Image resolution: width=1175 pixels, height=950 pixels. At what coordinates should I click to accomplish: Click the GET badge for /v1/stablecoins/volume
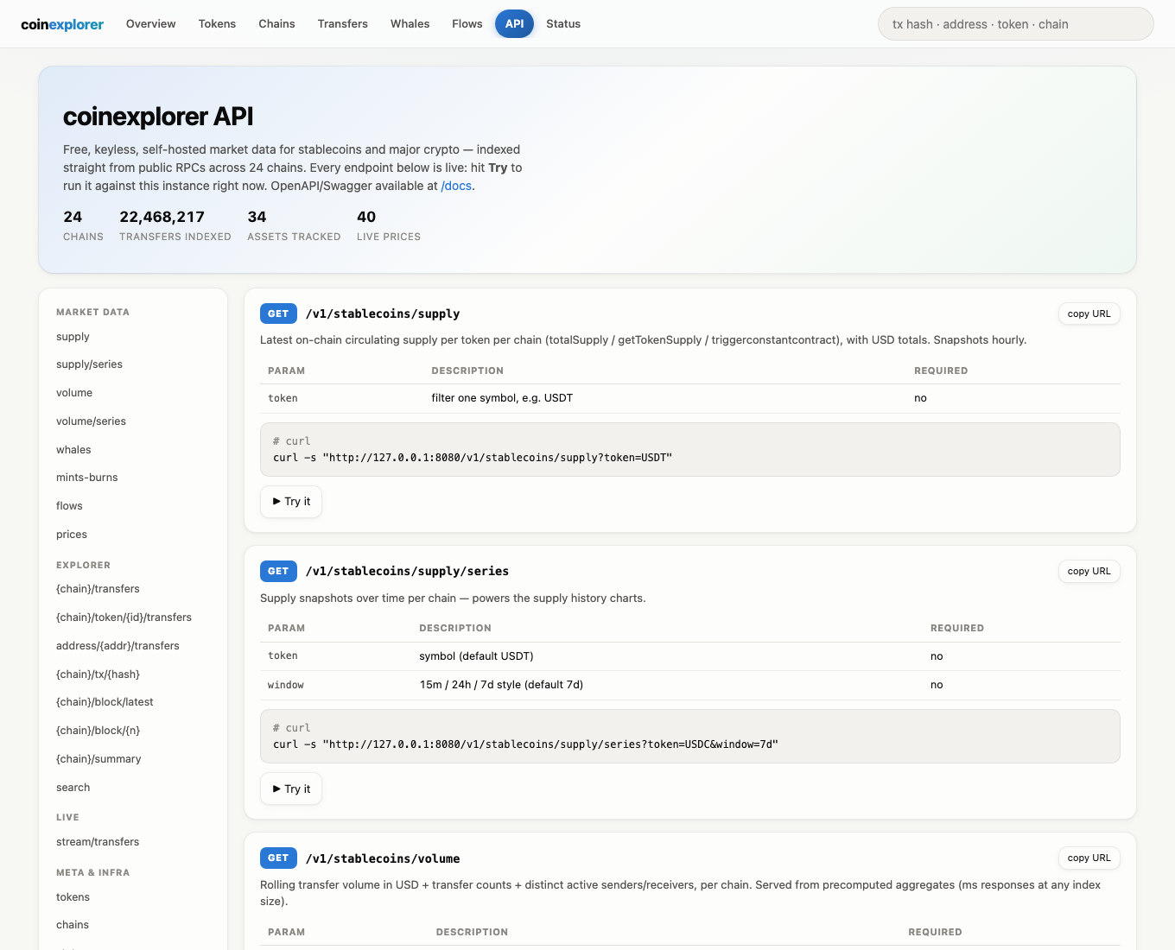tap(278, 858)
